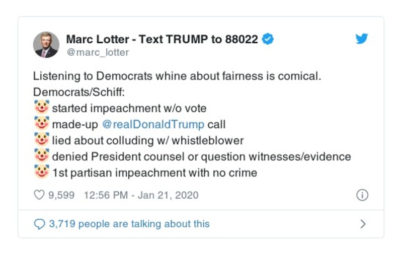Click clown emoji beside 'lied about colluding'
The width and height of the screenshot is (402, 258).
pyautogui.click(x=41, y=140)
